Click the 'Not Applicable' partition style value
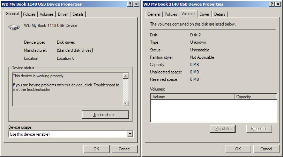 point(202,57)
